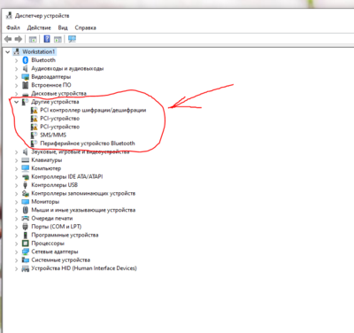Image resolution: width=354 pixels, height=333 pixels.
Task: Open the Действие menu
Action: [39, 27]
